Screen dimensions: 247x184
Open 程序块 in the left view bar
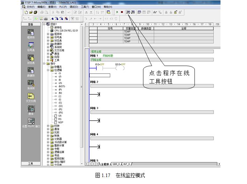[31, 34]
